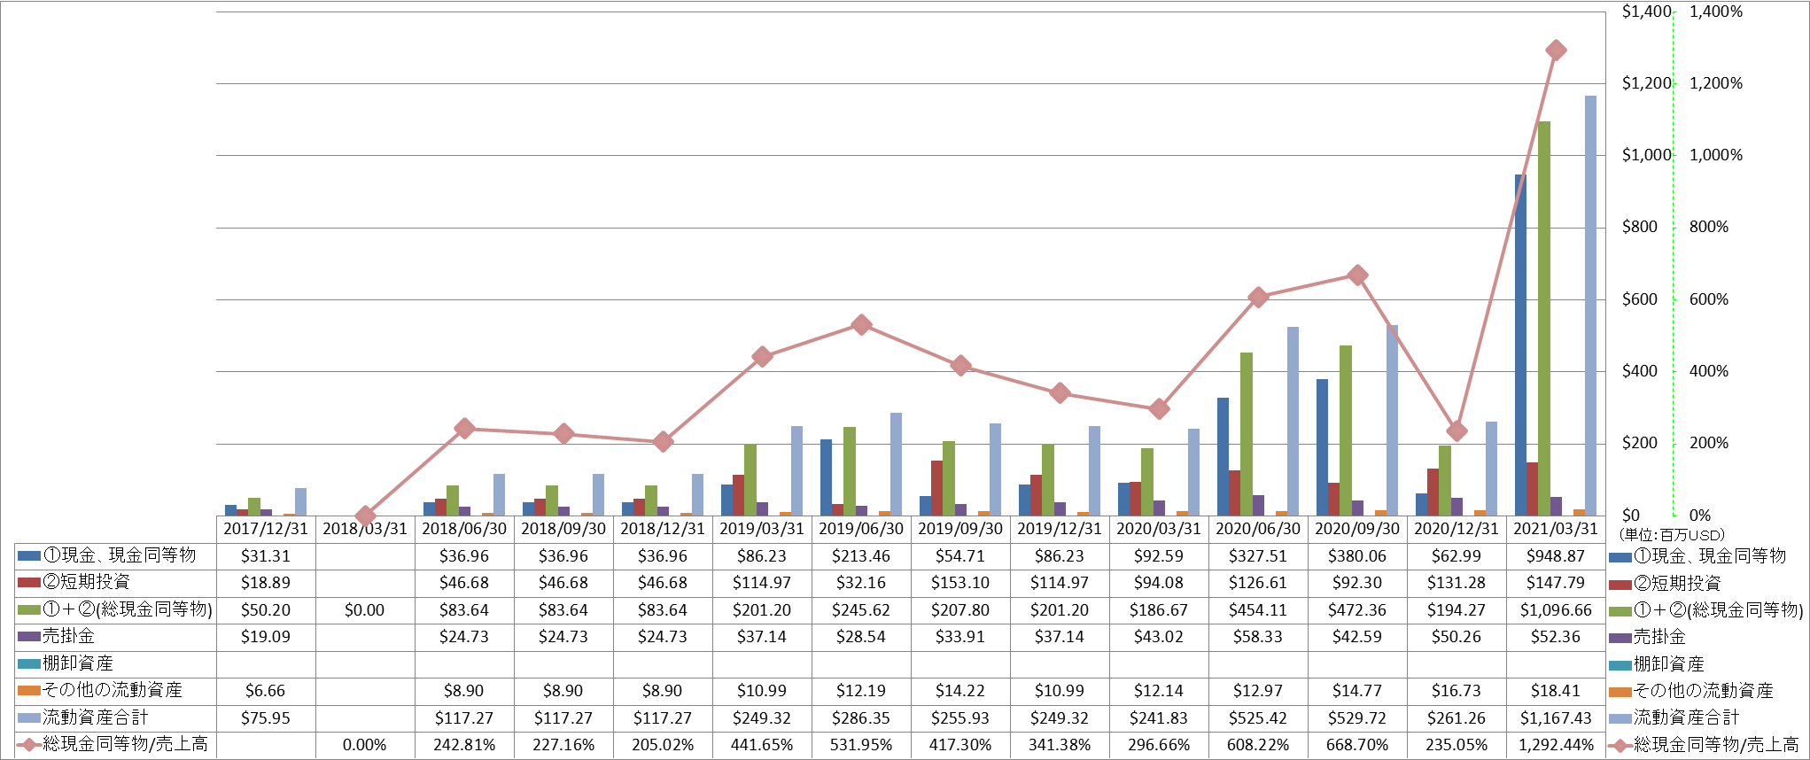Click the cell showing $529.72
1810x760 pixels.
(1357, 718)
